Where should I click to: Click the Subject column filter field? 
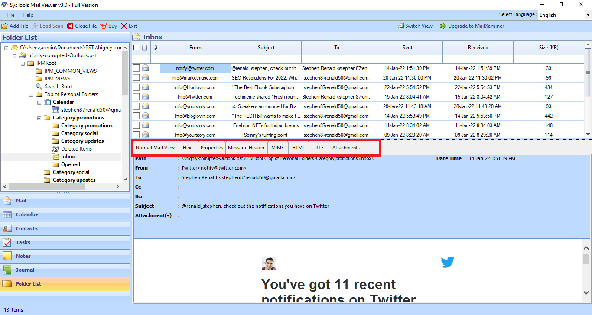pos(266,59)
